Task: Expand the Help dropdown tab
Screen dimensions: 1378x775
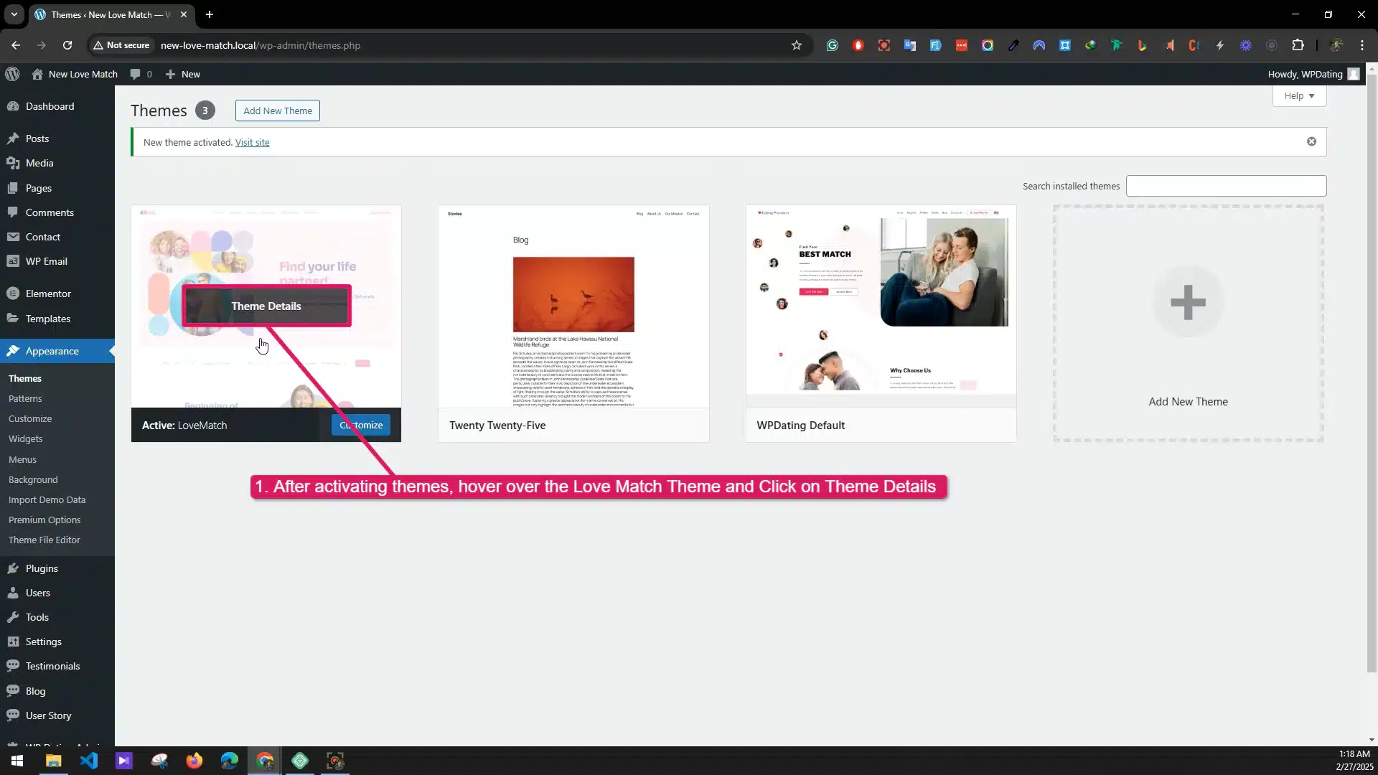Action: 1299,95
